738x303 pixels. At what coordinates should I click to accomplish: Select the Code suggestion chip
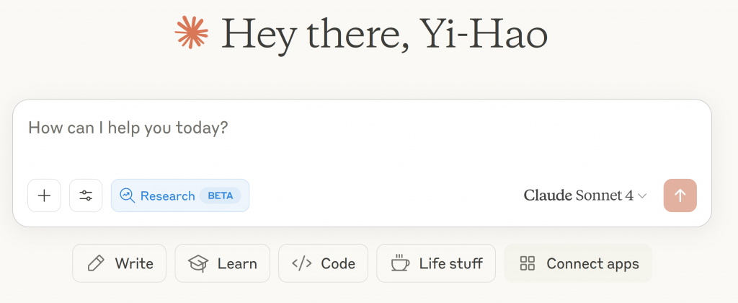[x=323, y=263]
